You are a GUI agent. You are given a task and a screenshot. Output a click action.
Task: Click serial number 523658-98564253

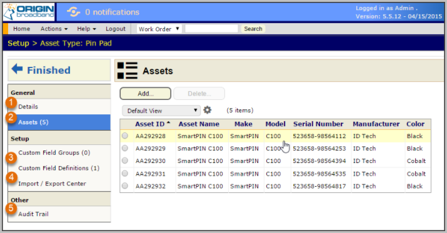[319, 149]
